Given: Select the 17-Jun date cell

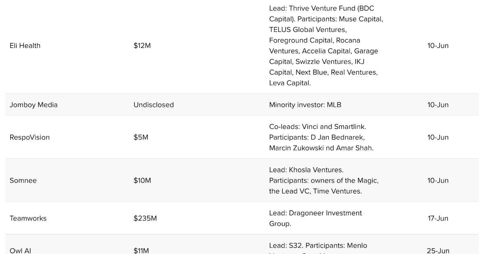Looking at the screenshot, I should (x=438, y=219).
